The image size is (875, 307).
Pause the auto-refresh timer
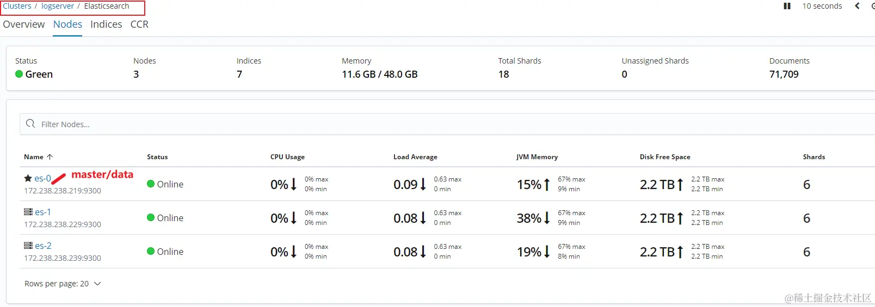[787, 6]
